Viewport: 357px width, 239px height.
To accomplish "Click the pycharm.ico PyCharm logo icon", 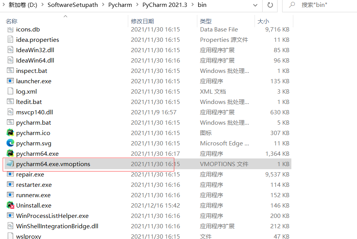I will tap(10, 133).
